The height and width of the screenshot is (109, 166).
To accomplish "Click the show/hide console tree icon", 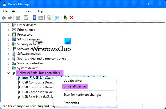I will 18,18.
